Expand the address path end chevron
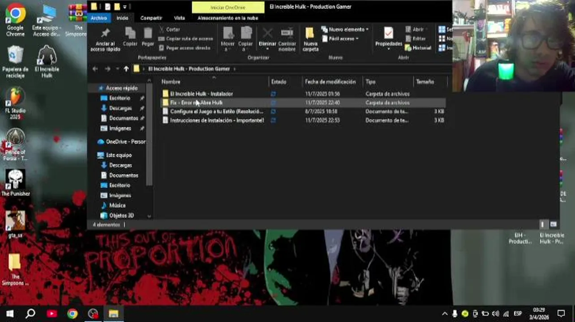The image size is (575, 322). pos(234,69)
